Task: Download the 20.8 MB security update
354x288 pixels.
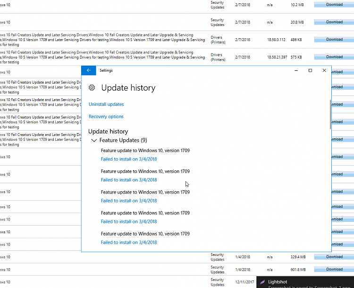Action: click(334, 22)
